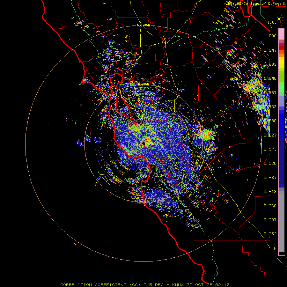Click the 100 NMI range ring label
Screen dimensions: 287x287
click(143, 25)
